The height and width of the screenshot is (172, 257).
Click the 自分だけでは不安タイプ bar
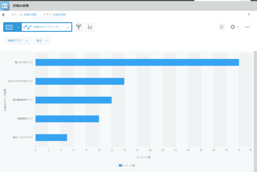point(80,81)
